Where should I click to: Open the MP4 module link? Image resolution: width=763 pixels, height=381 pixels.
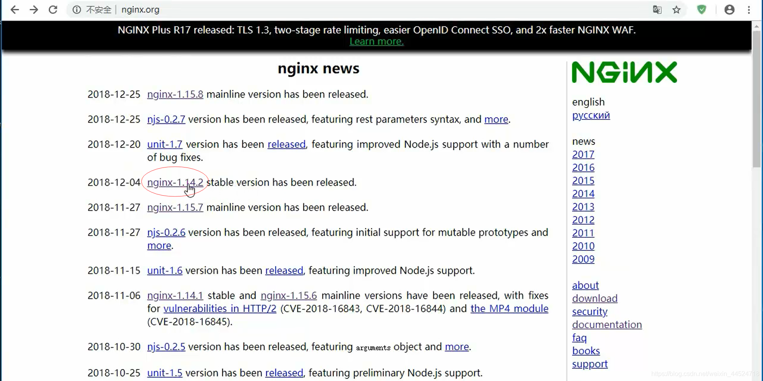tap(509, 309)
